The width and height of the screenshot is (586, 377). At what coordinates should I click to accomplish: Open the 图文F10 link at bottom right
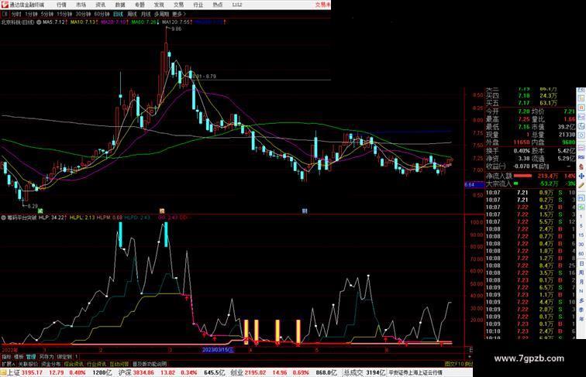coord(453,364)
